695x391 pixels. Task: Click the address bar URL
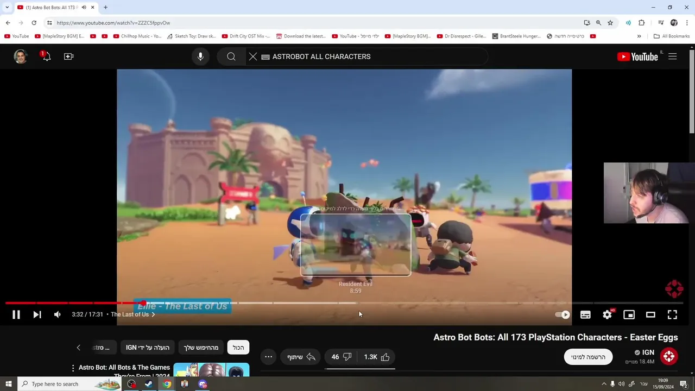click(113, 23)
